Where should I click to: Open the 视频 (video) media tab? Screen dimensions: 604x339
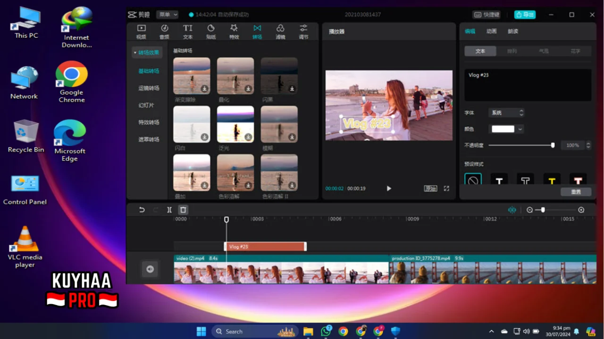(141, 32)
